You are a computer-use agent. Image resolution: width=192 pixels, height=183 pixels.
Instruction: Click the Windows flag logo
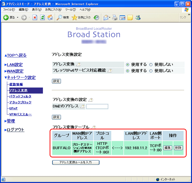point(186,10)
